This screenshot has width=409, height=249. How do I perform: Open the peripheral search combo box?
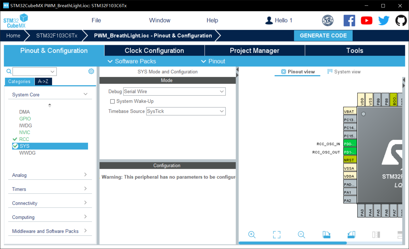[35, 71]
